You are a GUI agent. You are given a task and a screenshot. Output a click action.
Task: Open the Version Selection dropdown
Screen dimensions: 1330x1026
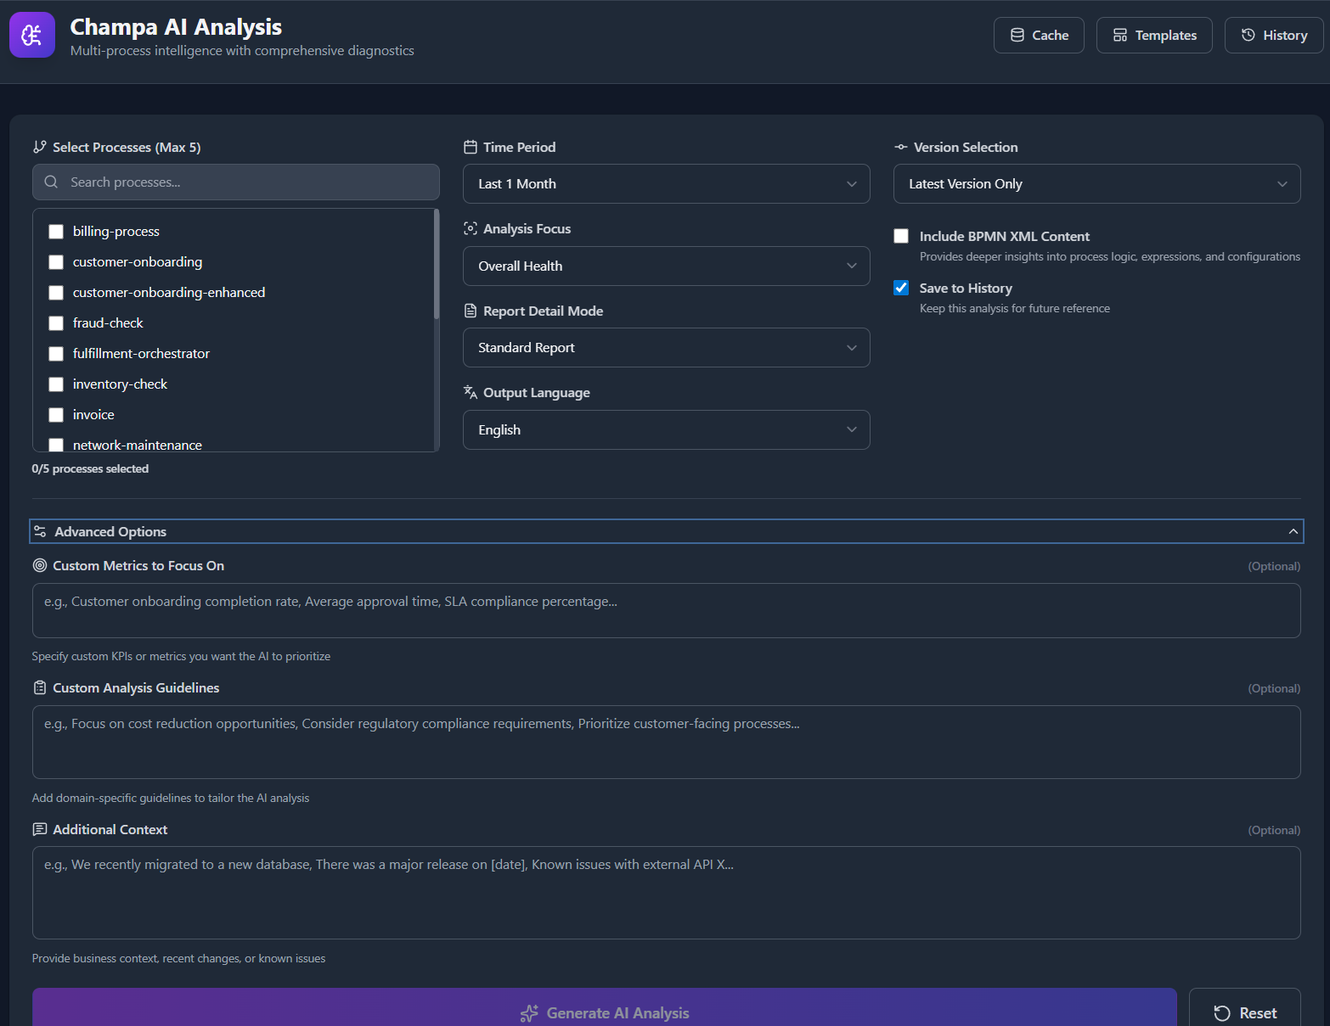[x=1096, y=184]
